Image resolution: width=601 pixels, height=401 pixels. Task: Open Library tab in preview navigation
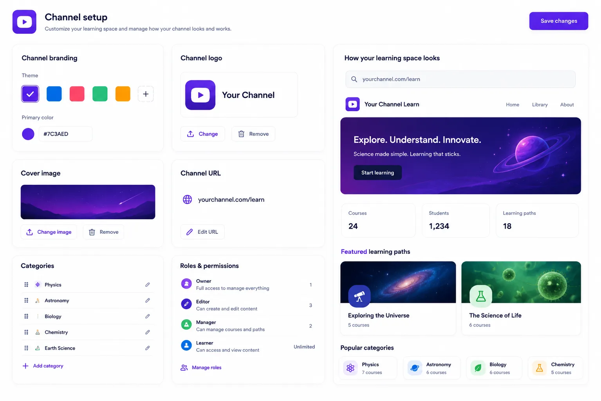(x=540, y=105)
